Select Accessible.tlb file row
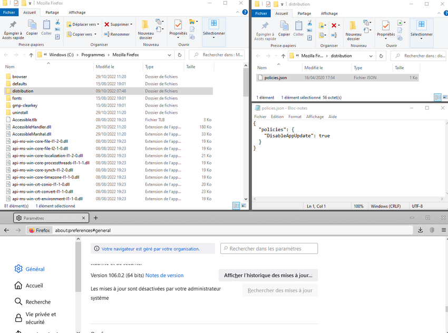The width and height of the screenshot is (448, 333). click(x=109, y=120)
